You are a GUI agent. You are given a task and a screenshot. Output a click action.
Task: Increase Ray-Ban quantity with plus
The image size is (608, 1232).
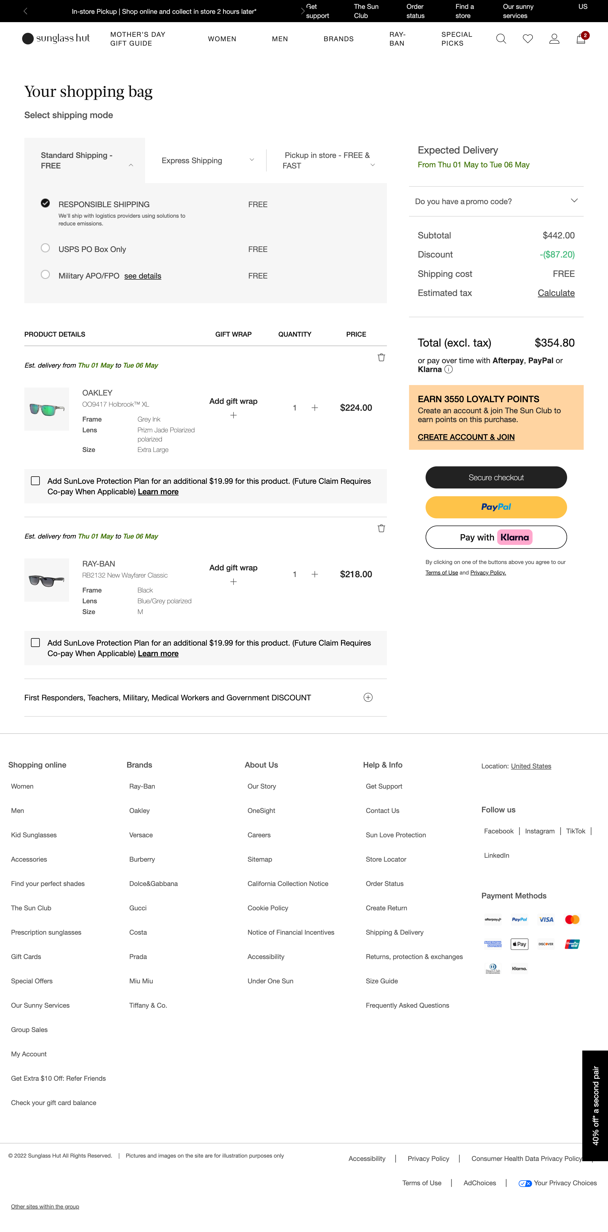[x=315, y=574]
